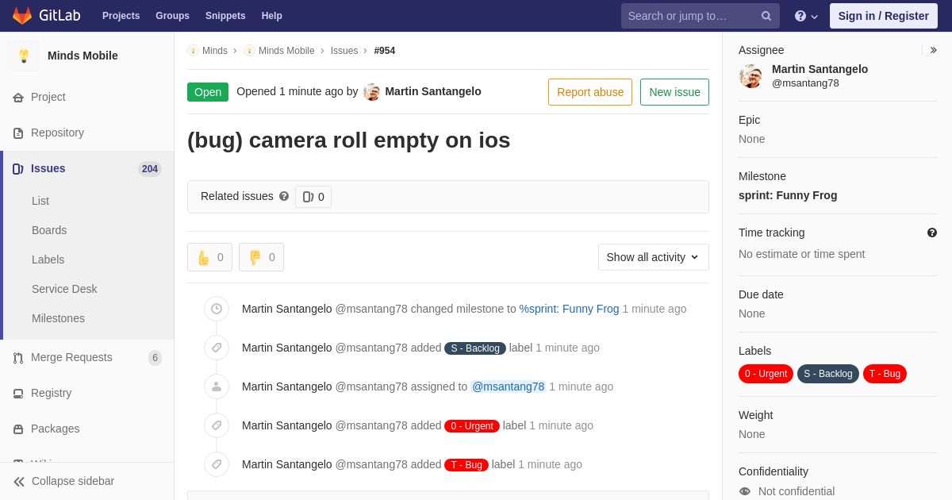
Task: Click the thumbs up emoji reaction
Action: point(209,257)
